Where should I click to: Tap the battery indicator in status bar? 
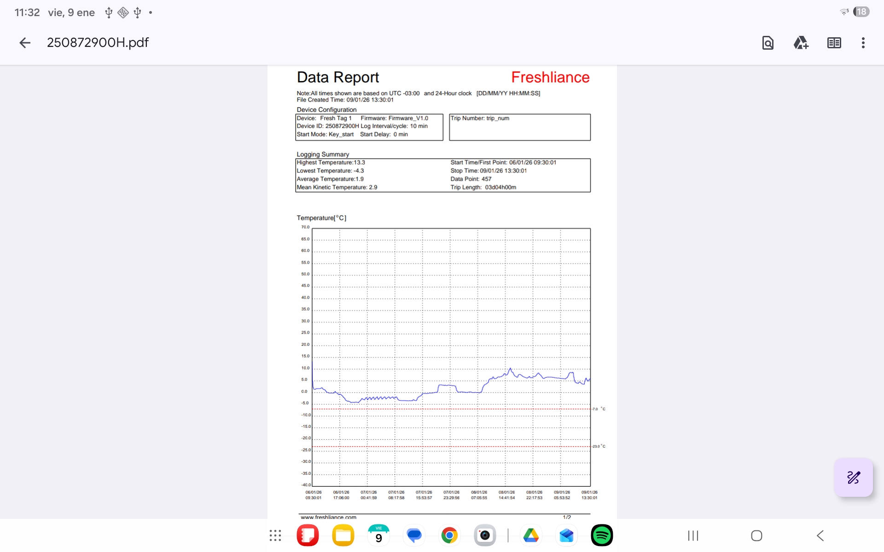(x=861, y=12)
